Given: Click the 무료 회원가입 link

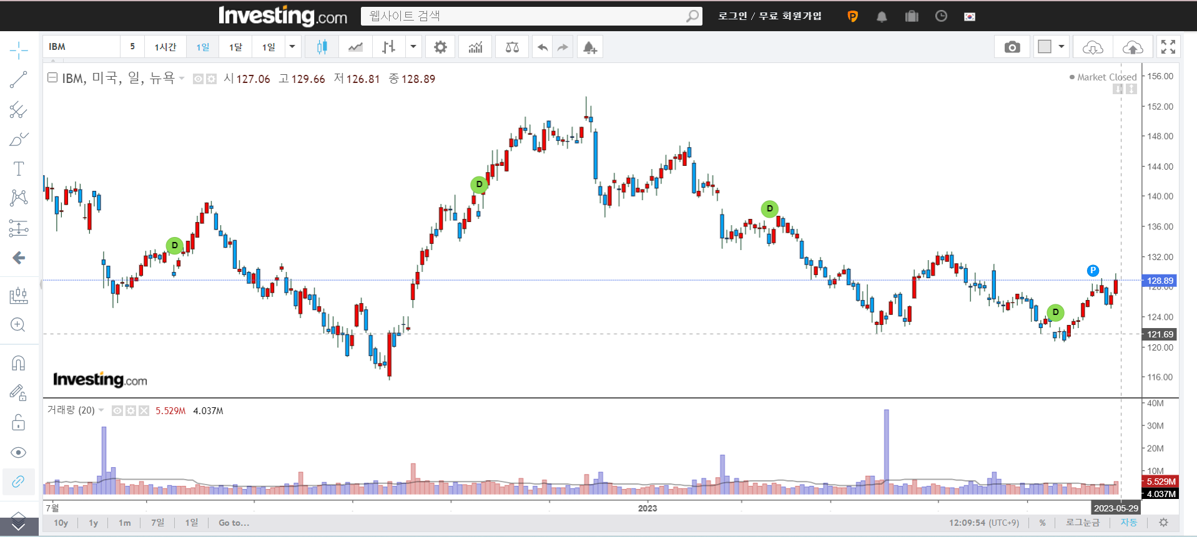Looking at the screenshot, I should pyautogui.click(x=790, y=16).
